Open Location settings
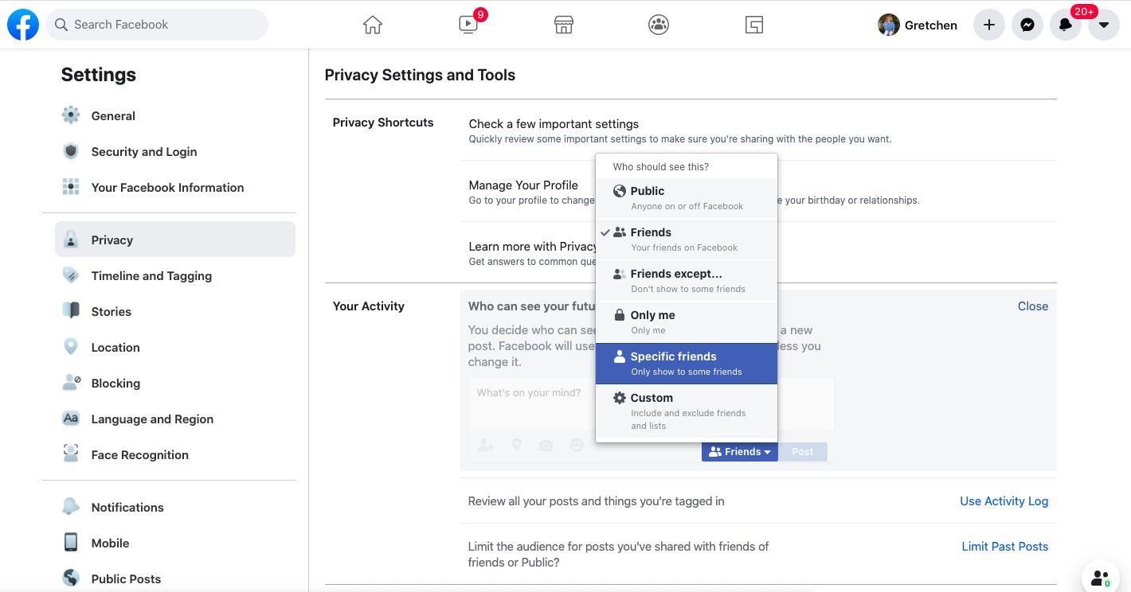Viewport: 1131px width, 592px height. (x=175, y=347)
